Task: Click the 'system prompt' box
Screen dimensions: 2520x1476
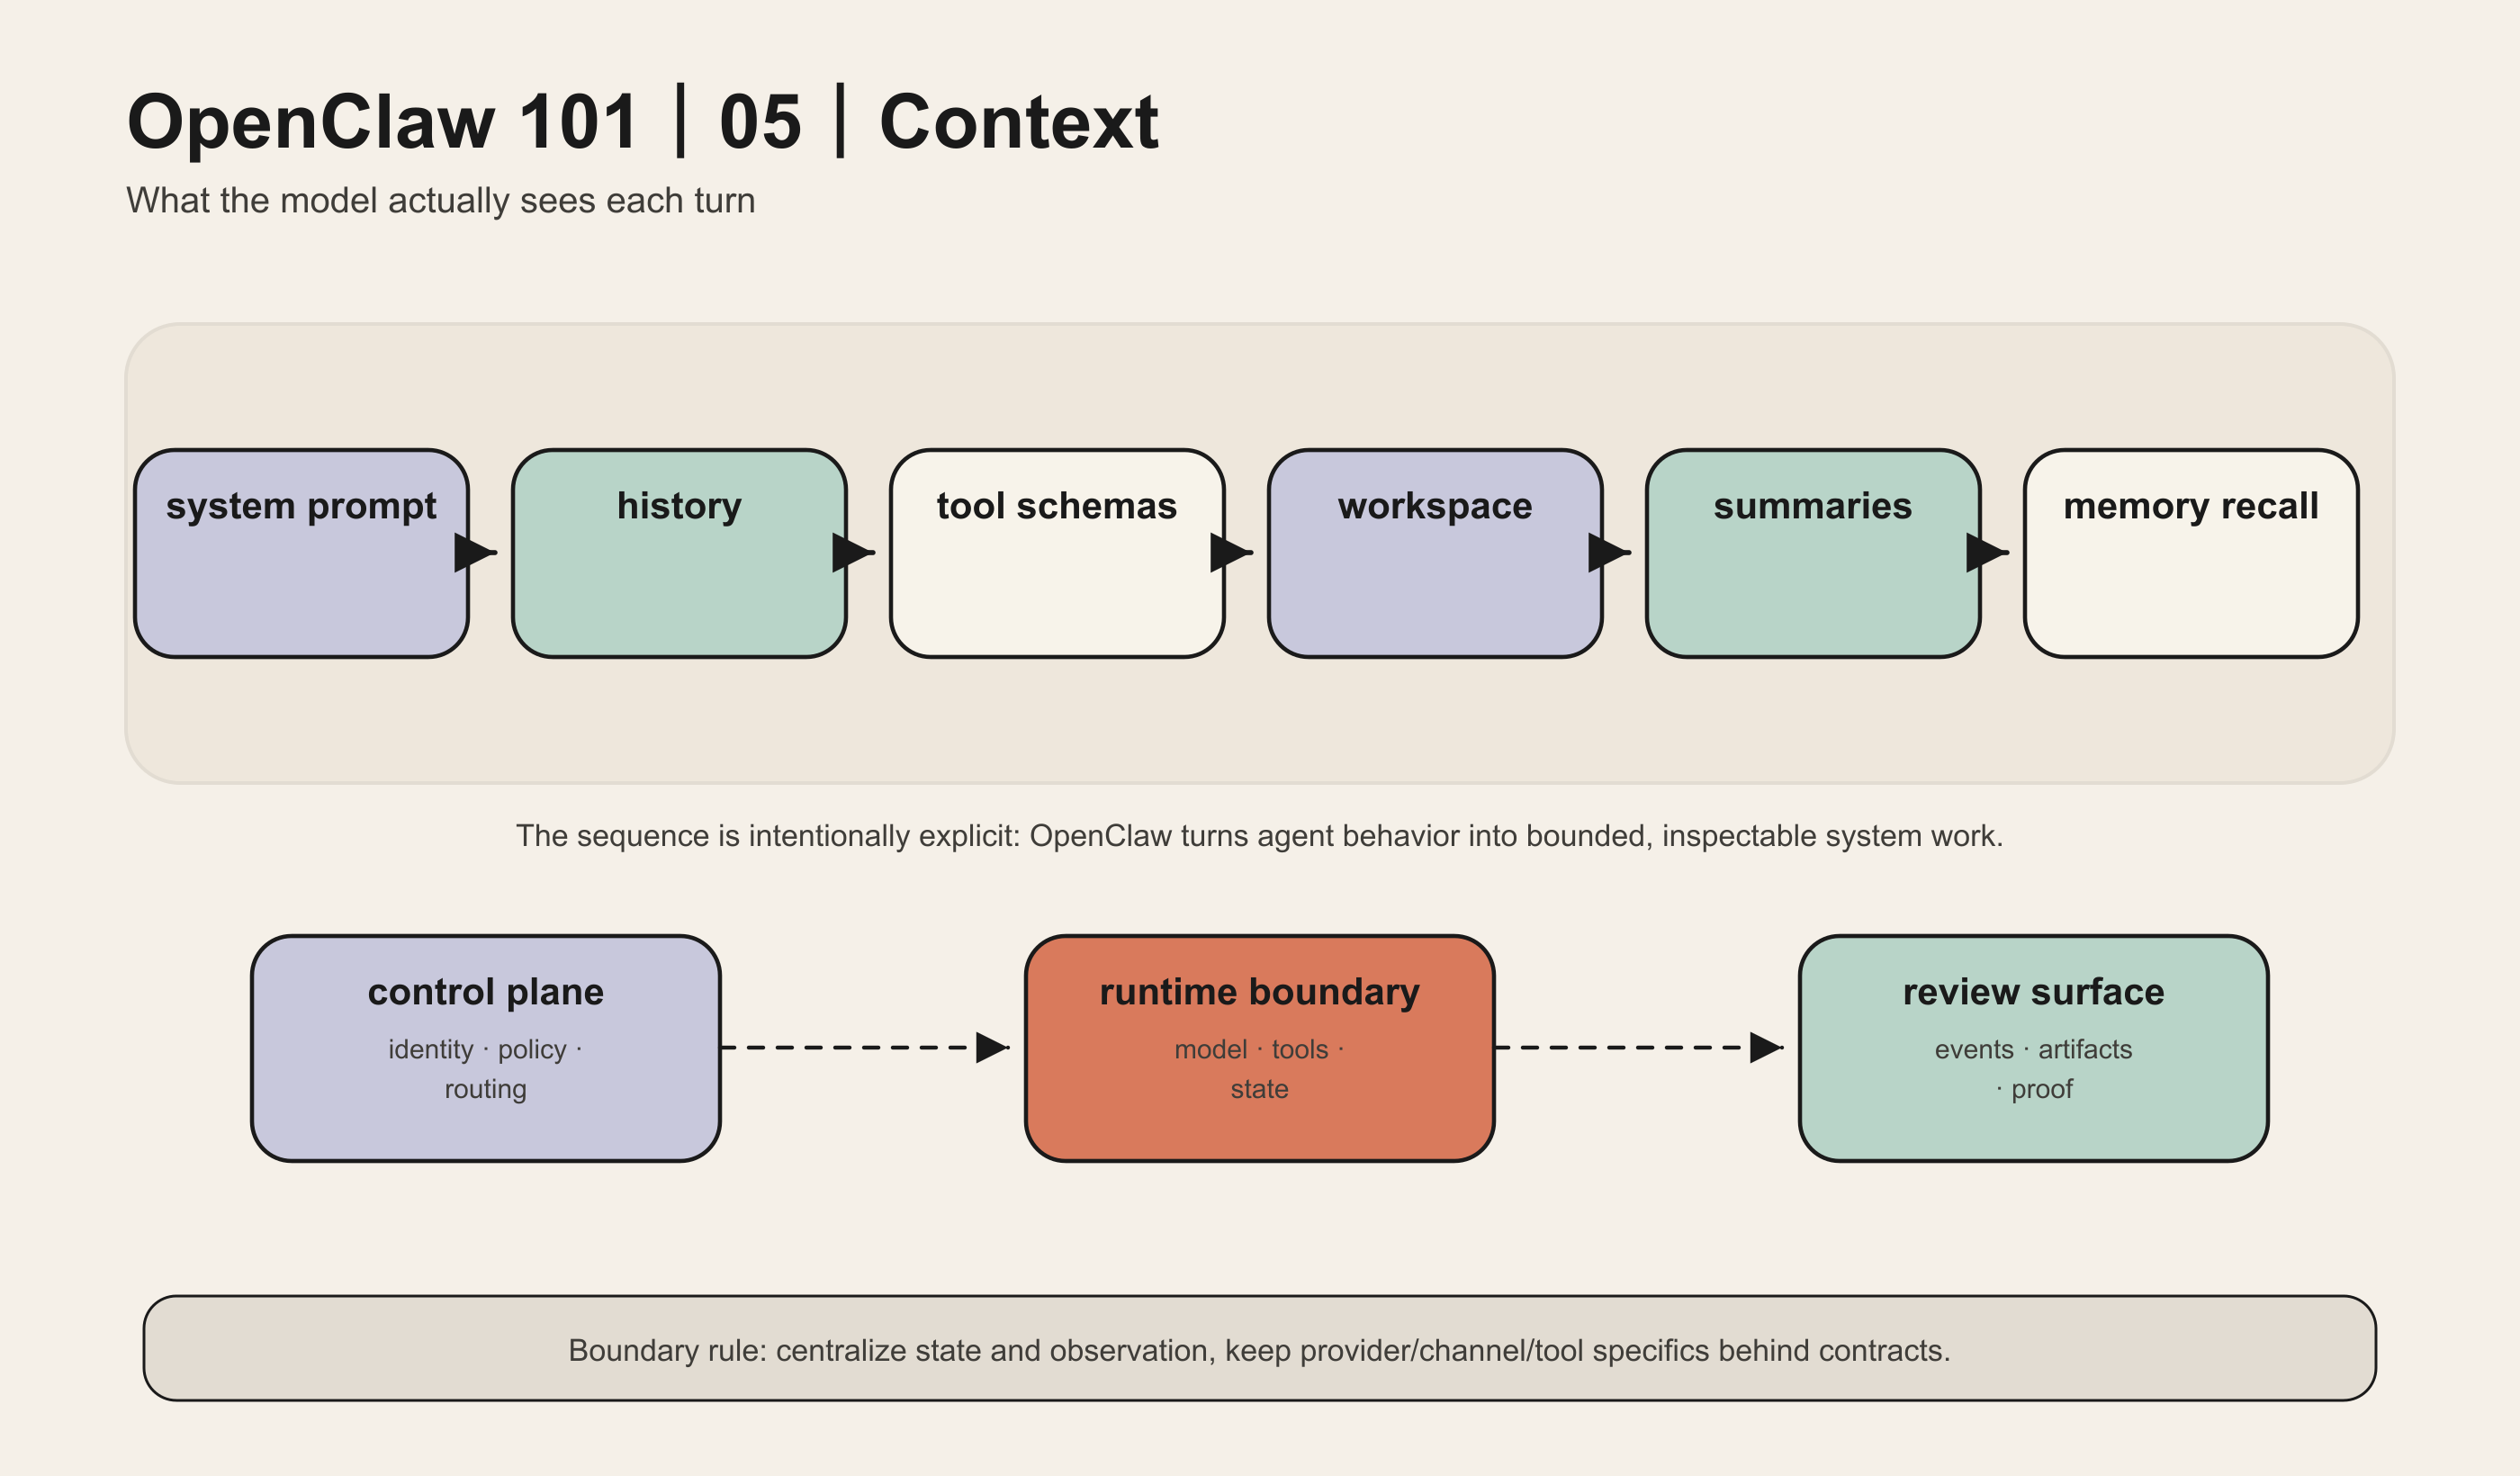Action: click(301, 553)
